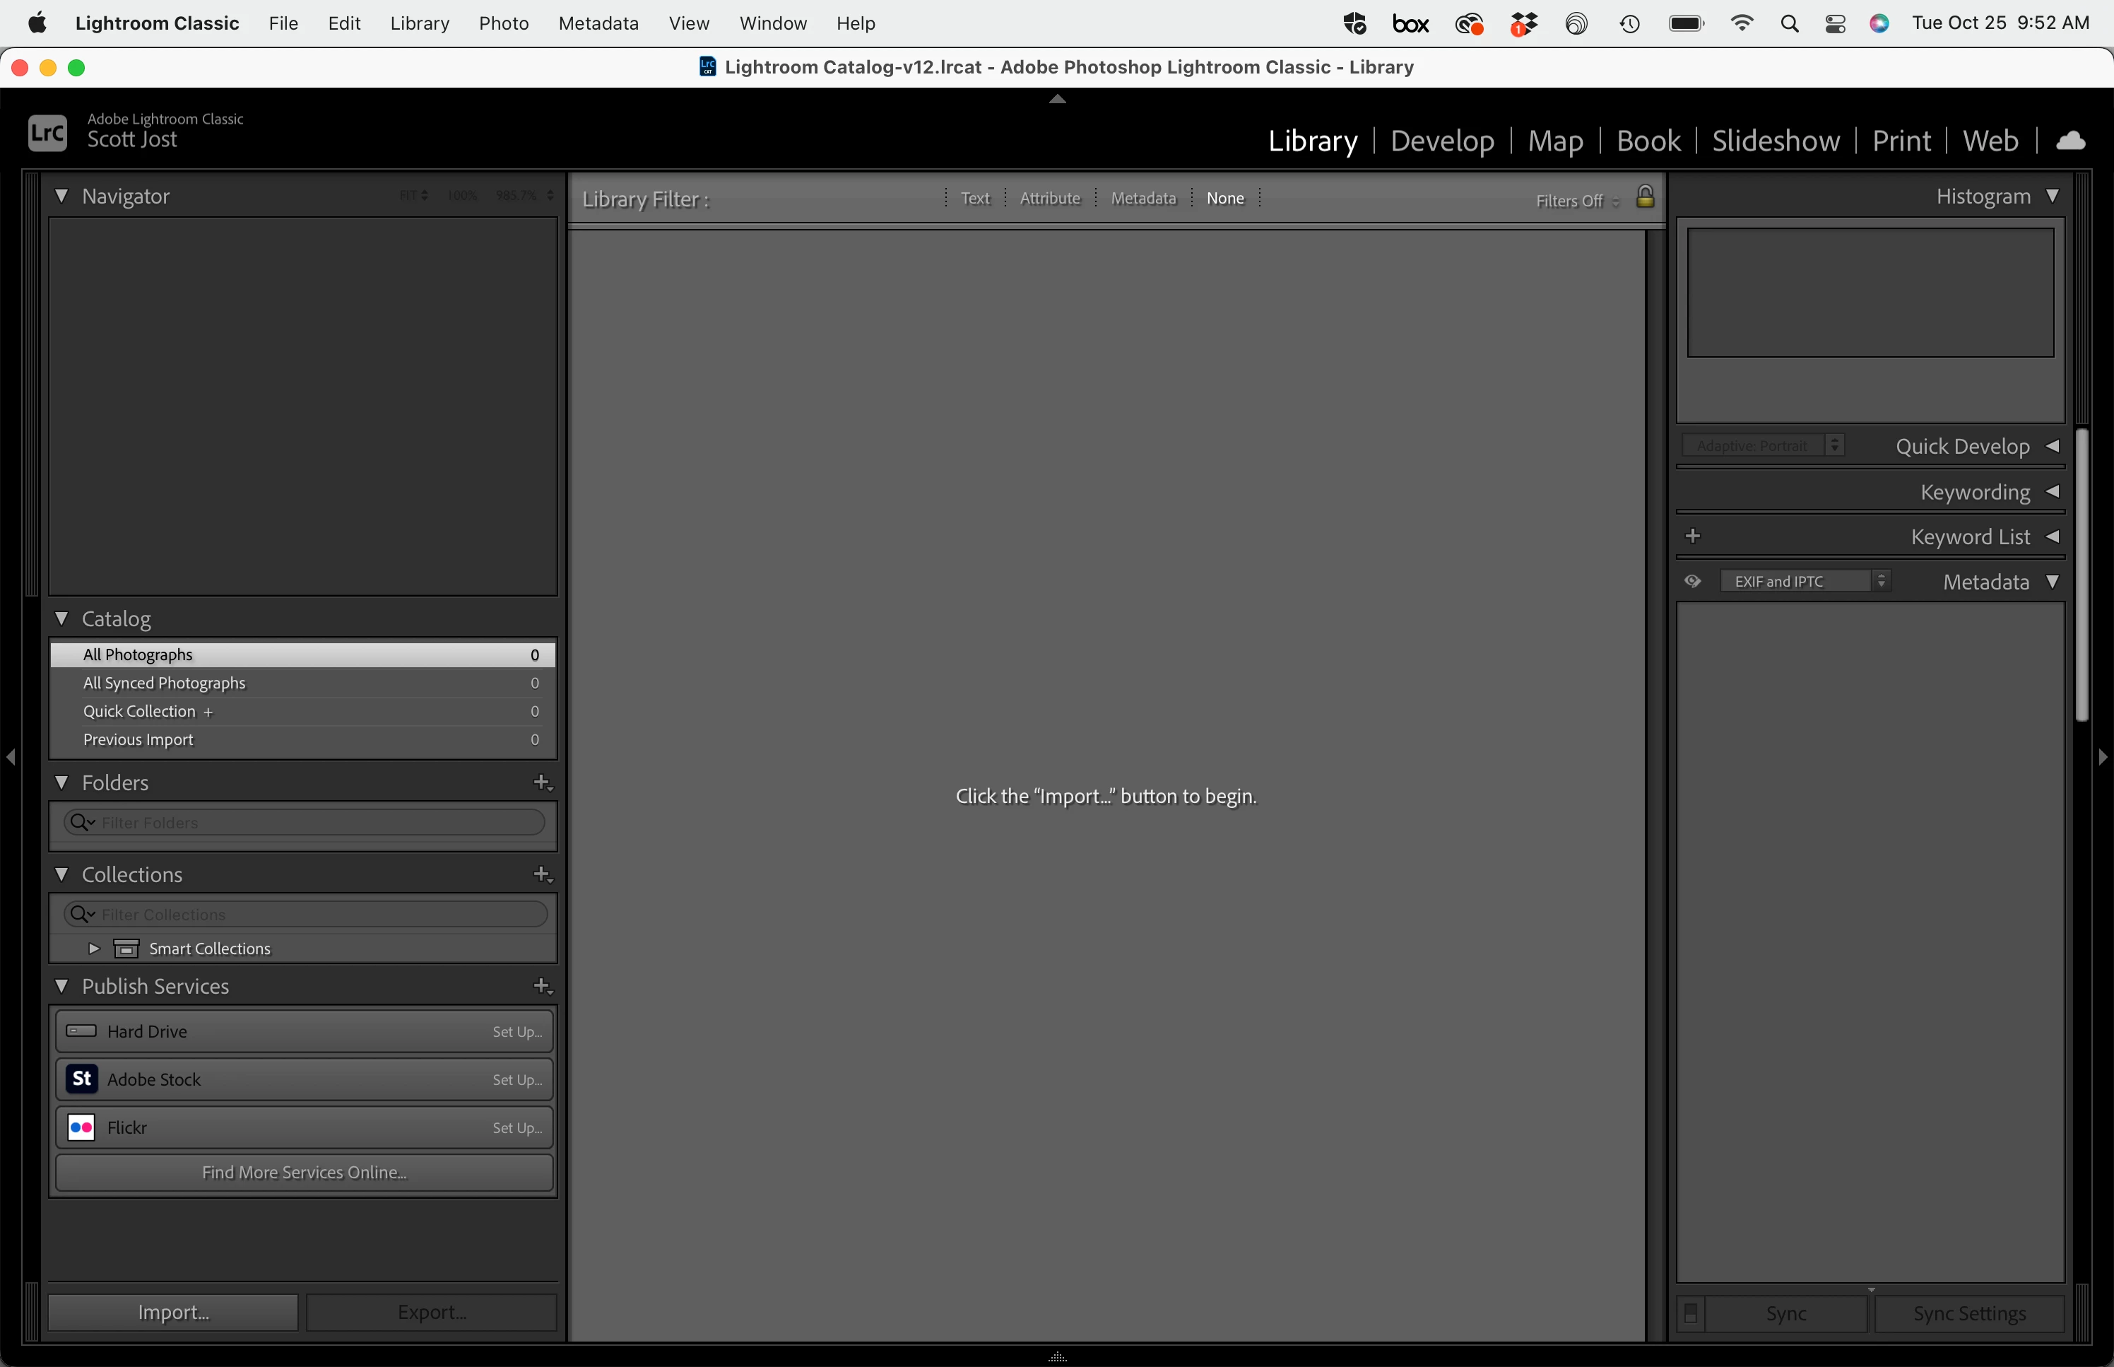Expand the Smart Collections tree item
This screenshot has width=2114, height=1367.
tap(94, 948)
